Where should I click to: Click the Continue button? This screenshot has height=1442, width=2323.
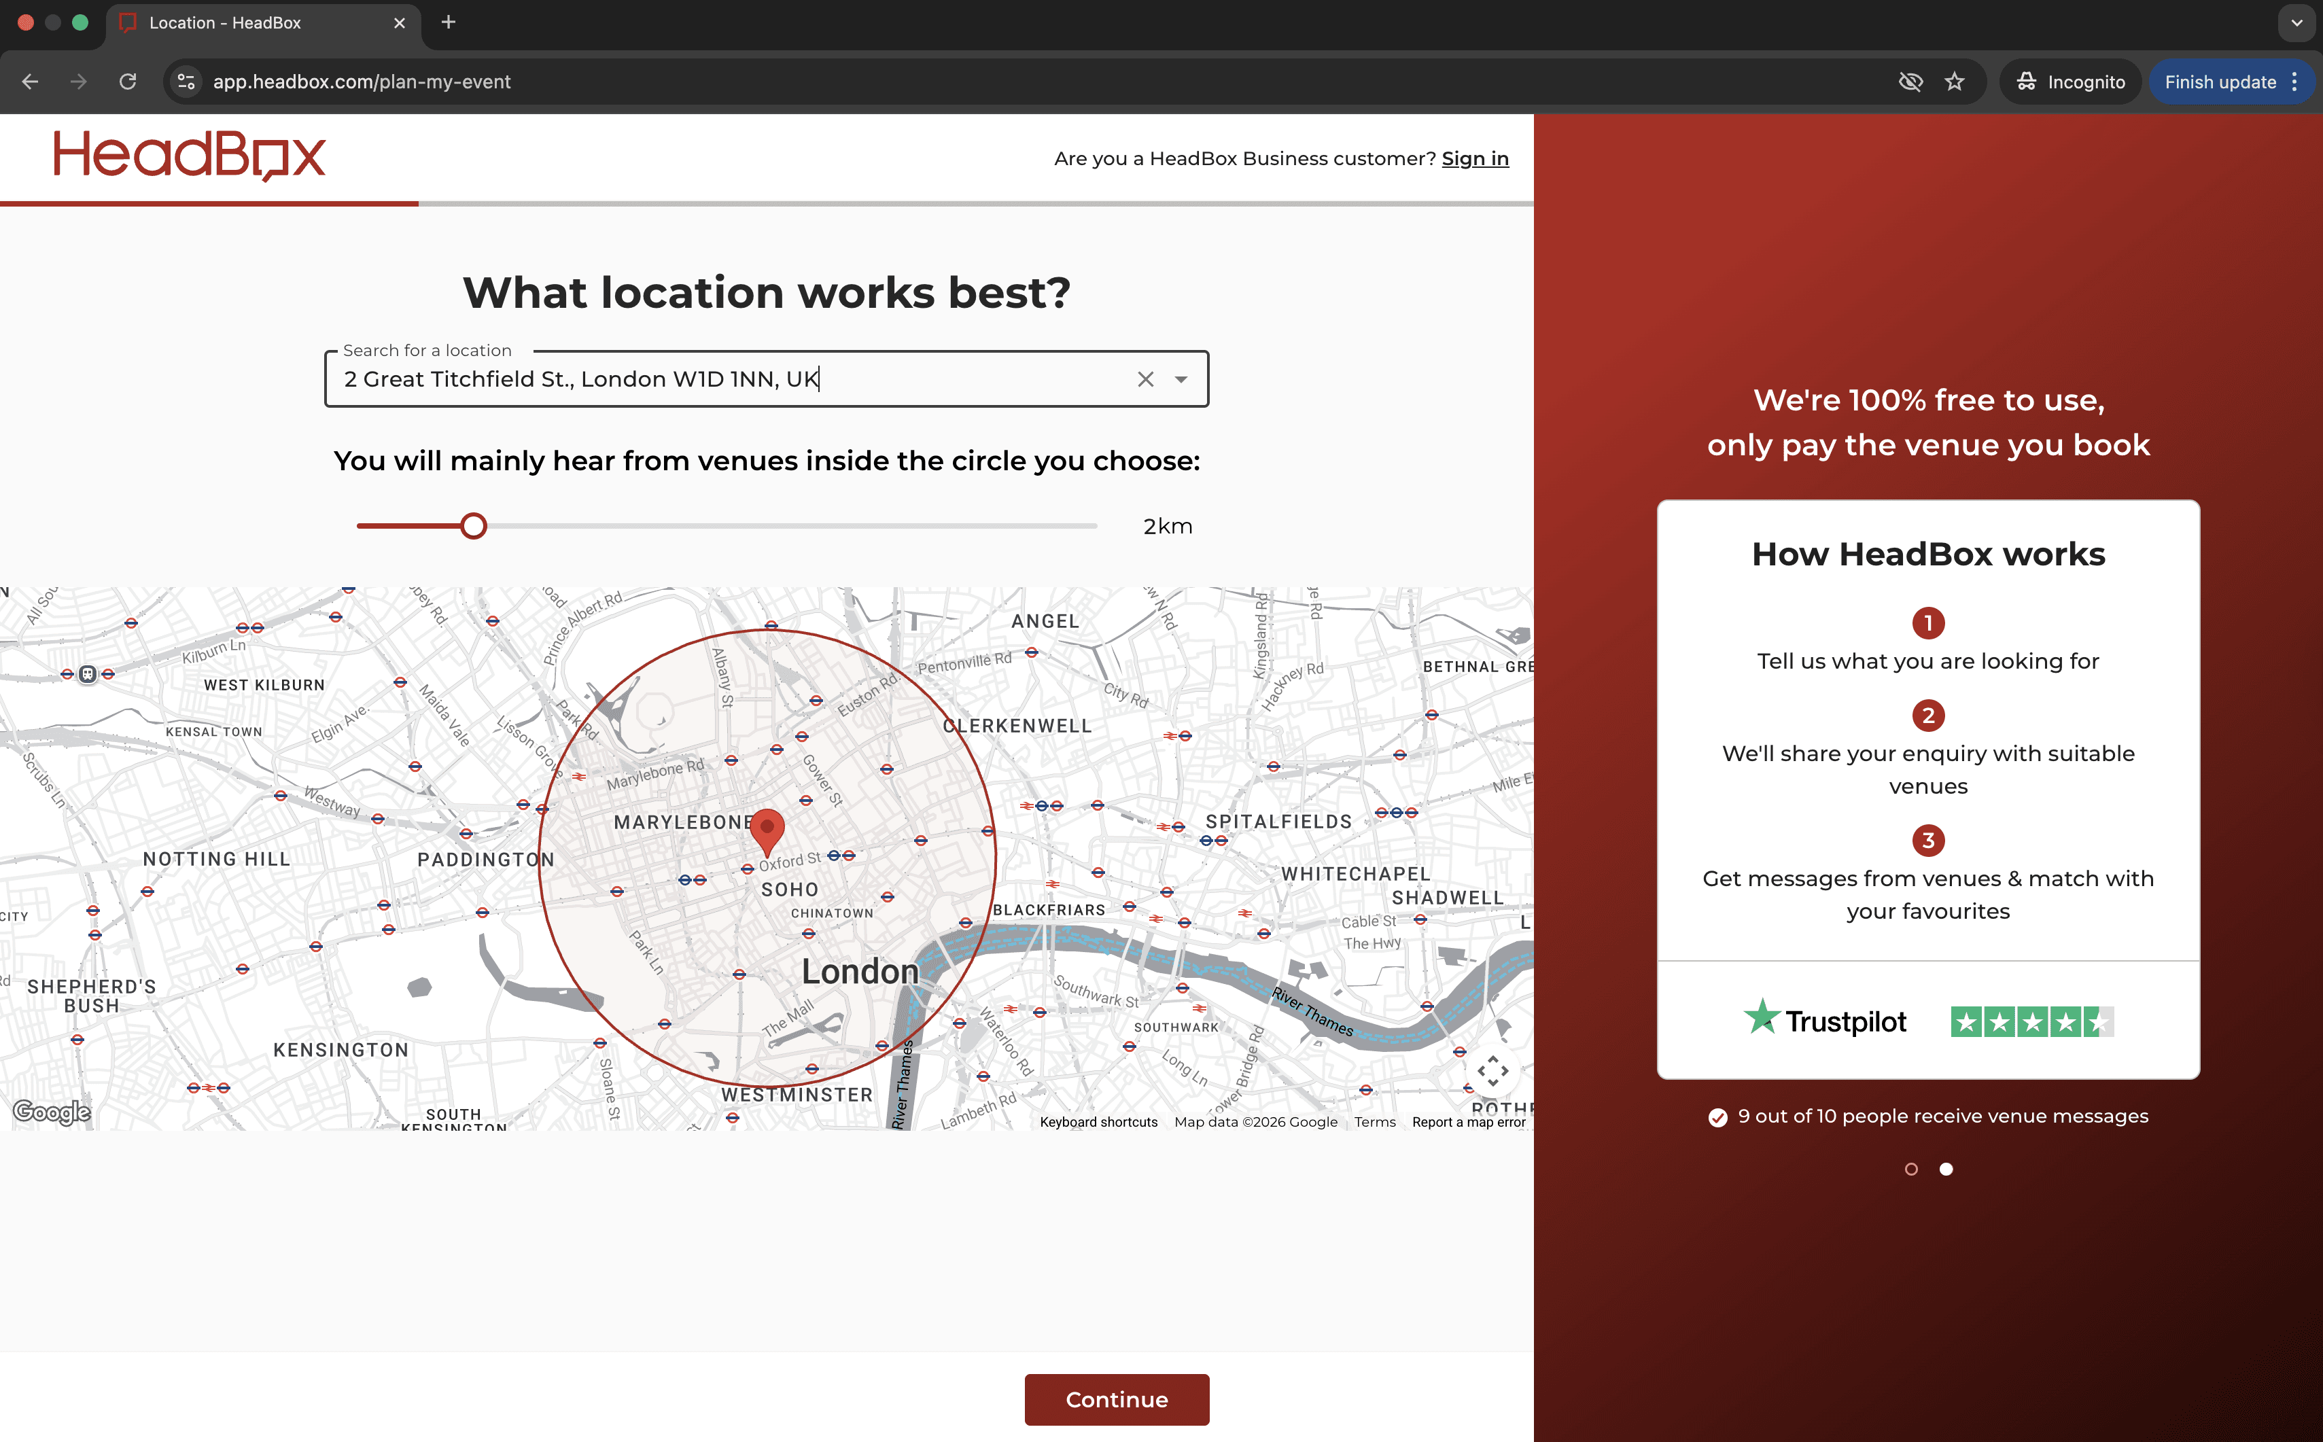pos(1116,1399)
